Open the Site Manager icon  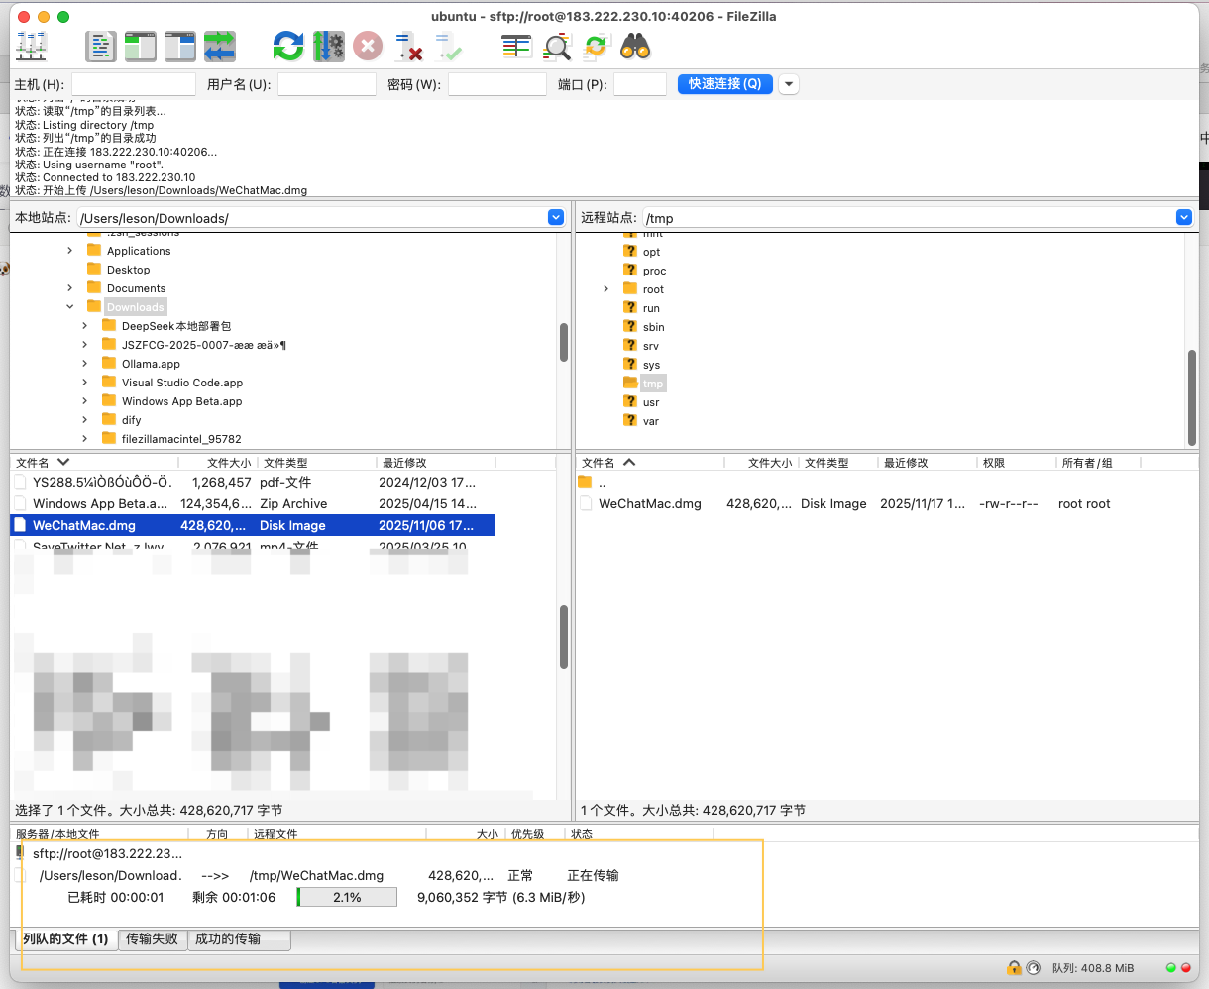[x=31, y=46]
